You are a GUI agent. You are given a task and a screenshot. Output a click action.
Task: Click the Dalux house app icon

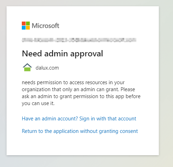pos(27,67)
